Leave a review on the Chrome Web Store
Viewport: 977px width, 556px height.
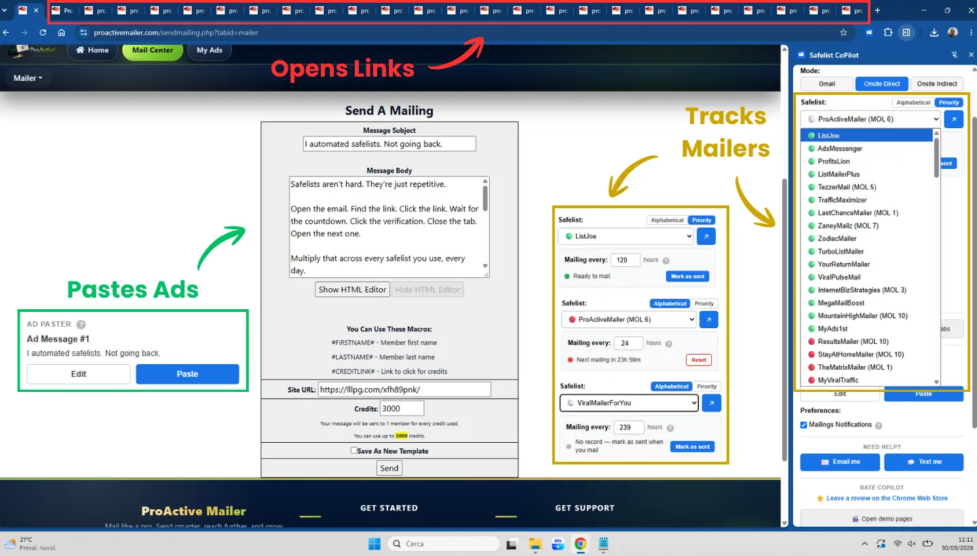coord(887,498)
